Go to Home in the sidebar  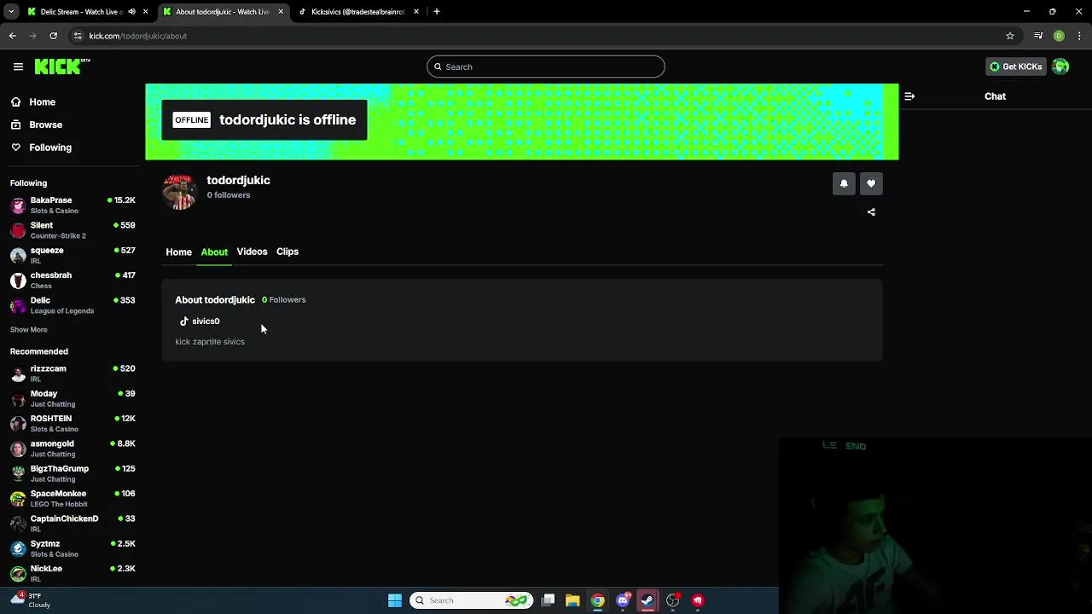click(x=42, y=102)
